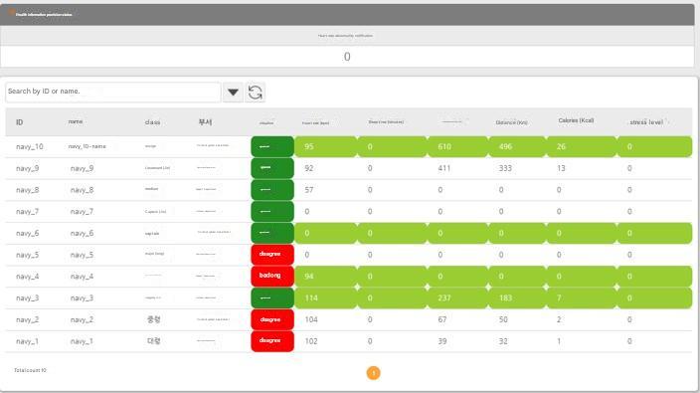Click red 'disagree' badge in navy_5 row
700x393 pixels.
click(x=272, y=255)
